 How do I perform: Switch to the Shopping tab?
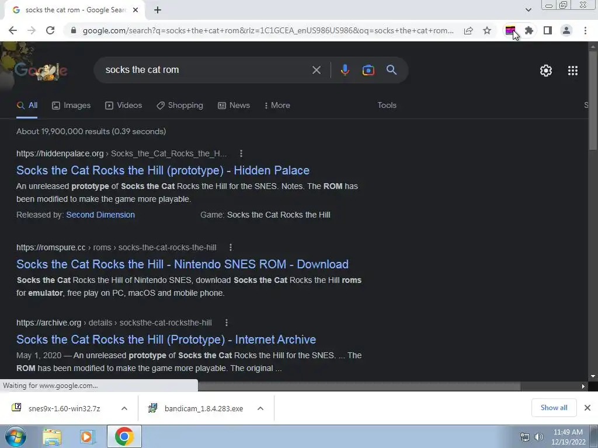coord(180,106)
